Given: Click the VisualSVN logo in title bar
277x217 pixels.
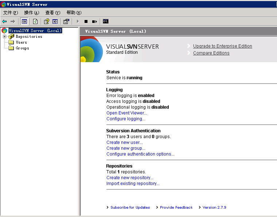Looking at the screenshot, I should click(3, 4).
